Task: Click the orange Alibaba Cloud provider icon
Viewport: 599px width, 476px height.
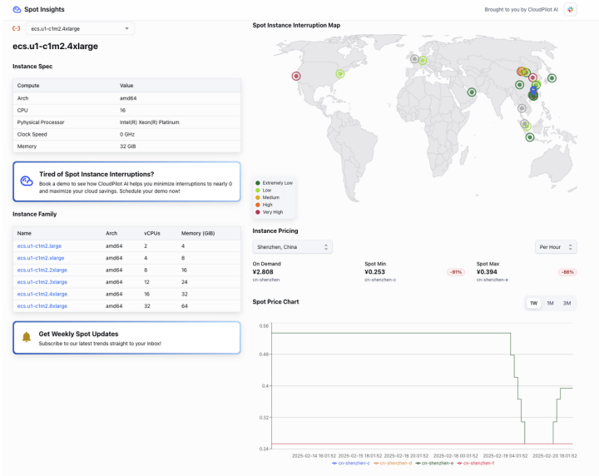Action: tap(17, 28)
